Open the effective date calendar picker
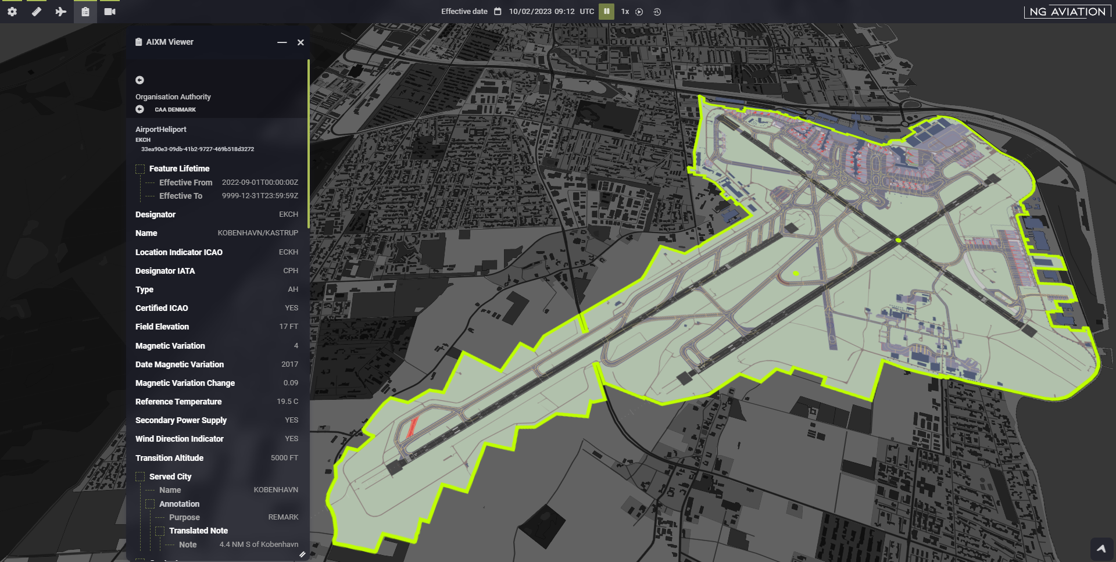Screen dimensions: 1116x562 pos(498,12)
